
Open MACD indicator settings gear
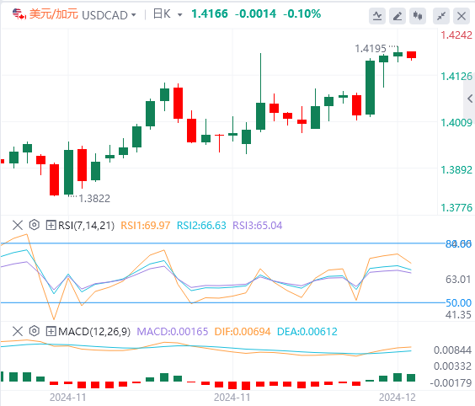click(x=35, y=331)
